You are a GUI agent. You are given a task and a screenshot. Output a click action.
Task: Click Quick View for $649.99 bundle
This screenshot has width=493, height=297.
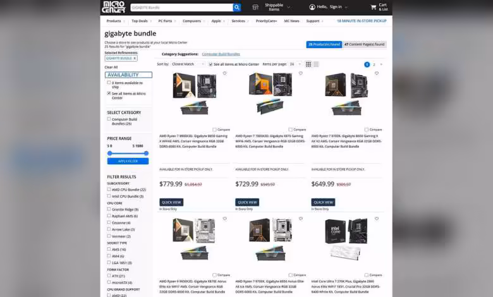(x=323, y=202)
